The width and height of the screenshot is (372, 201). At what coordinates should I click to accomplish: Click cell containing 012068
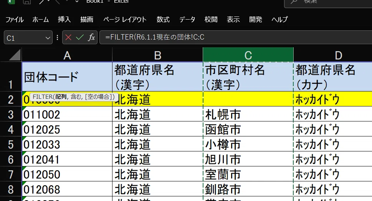[x=67, y=189]
